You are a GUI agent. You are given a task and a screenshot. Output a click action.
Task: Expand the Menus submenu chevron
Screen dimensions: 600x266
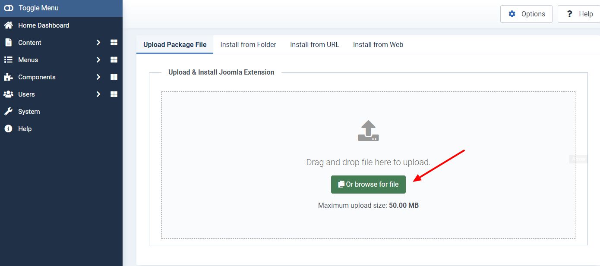[x=98, y=60]
